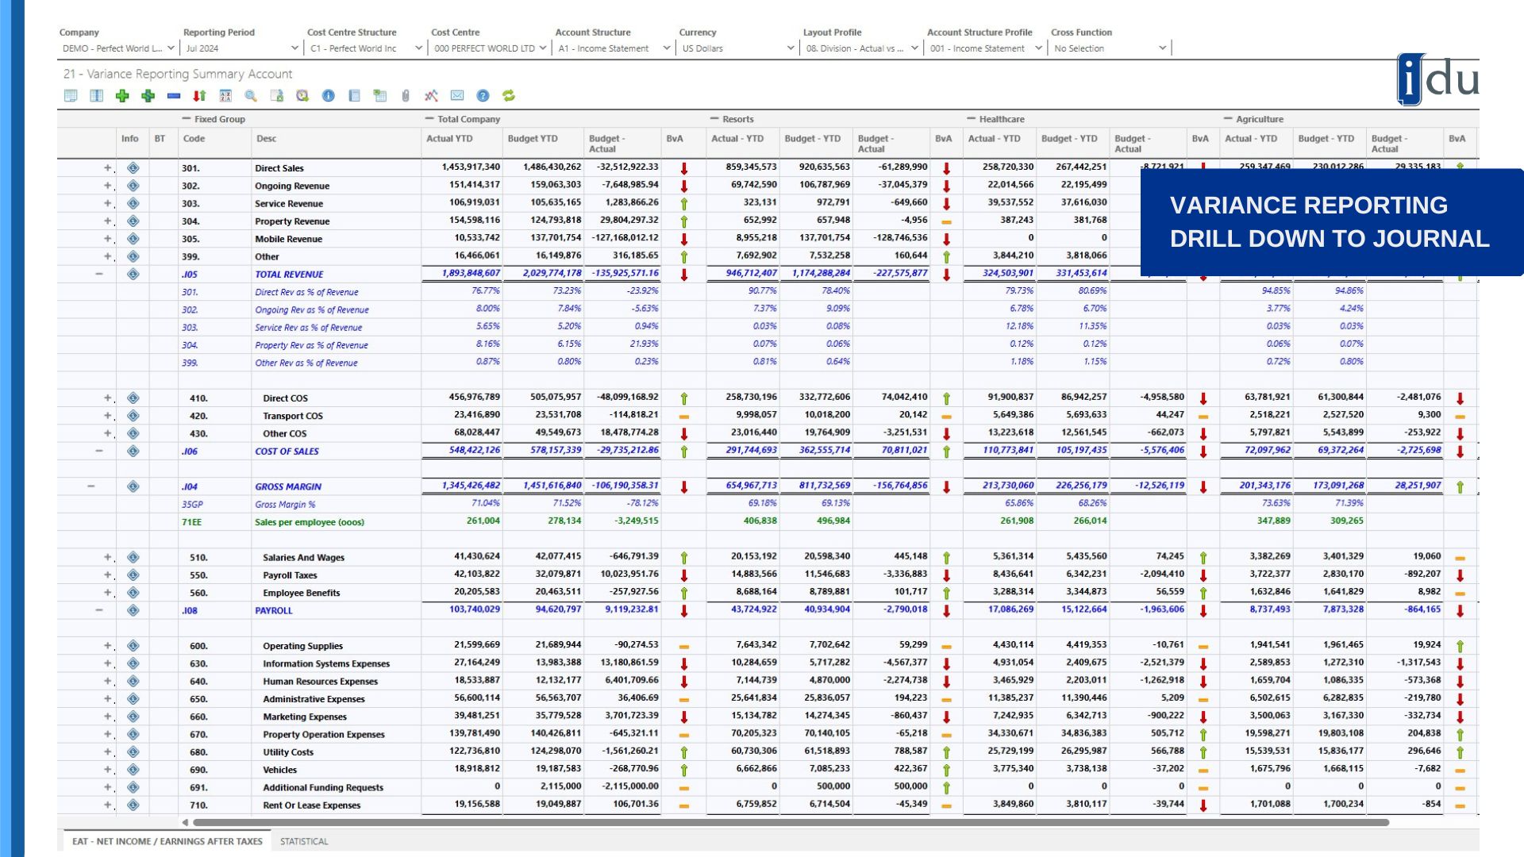
Task: Collapse the COST OF SALES group using minus sign
Action: (x=98, y=451)
